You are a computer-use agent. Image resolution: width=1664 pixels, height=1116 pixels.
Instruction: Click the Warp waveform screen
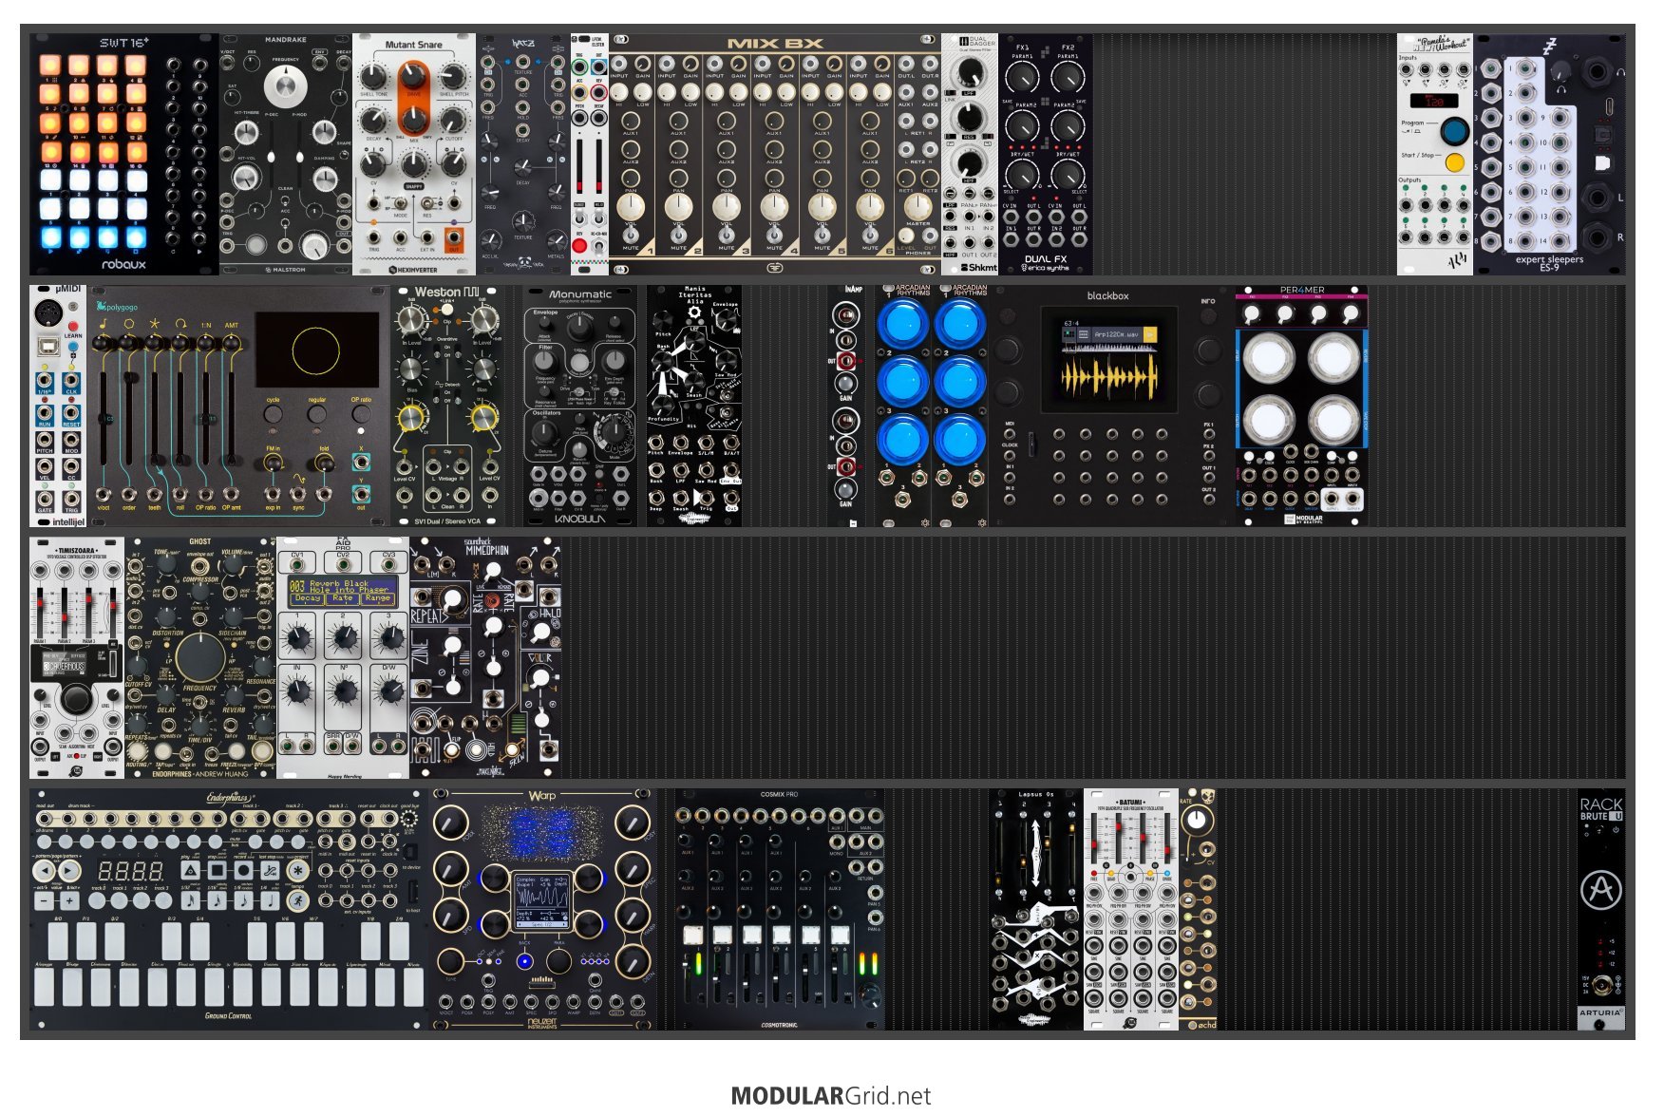click(542, 899)
